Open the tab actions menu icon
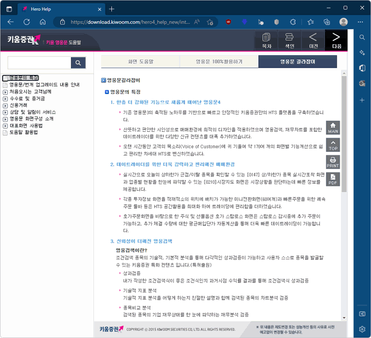The height and width of the screenshot is (338, 371). 9,9
